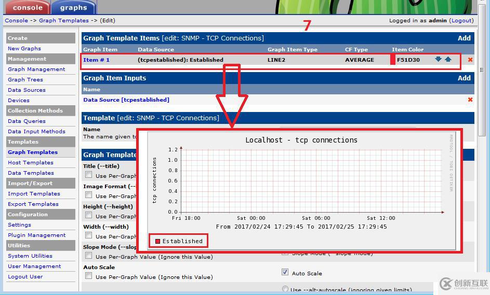Open Plugin Management menu item
Viewport: 490px width, 295px height.
pos(36,235)
